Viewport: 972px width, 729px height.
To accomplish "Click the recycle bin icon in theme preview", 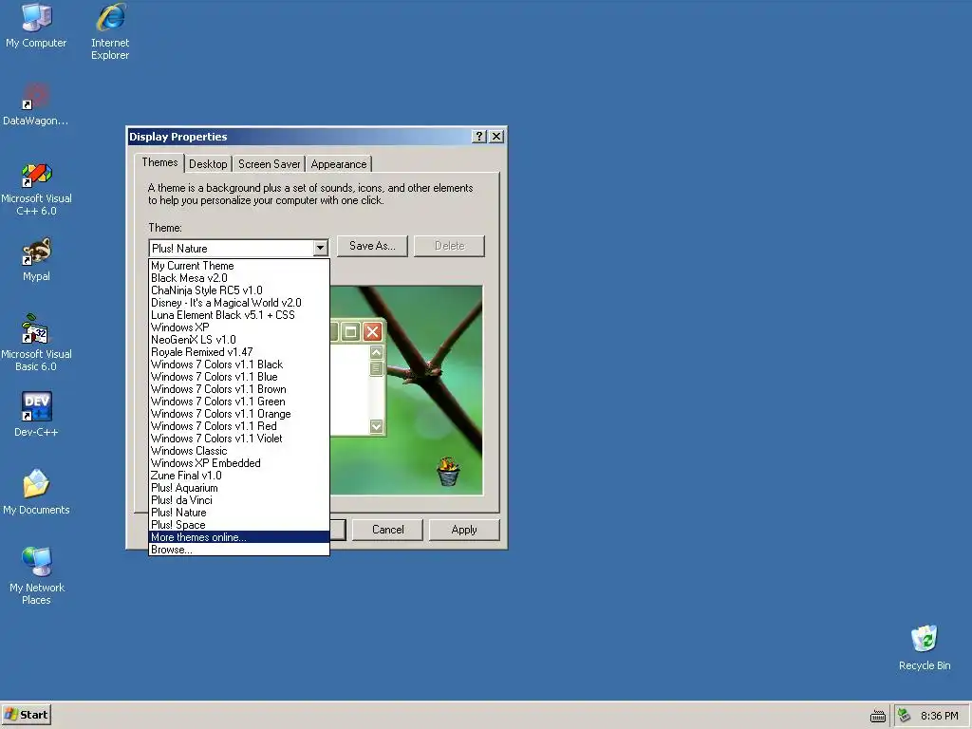I will tap(448, 472).
